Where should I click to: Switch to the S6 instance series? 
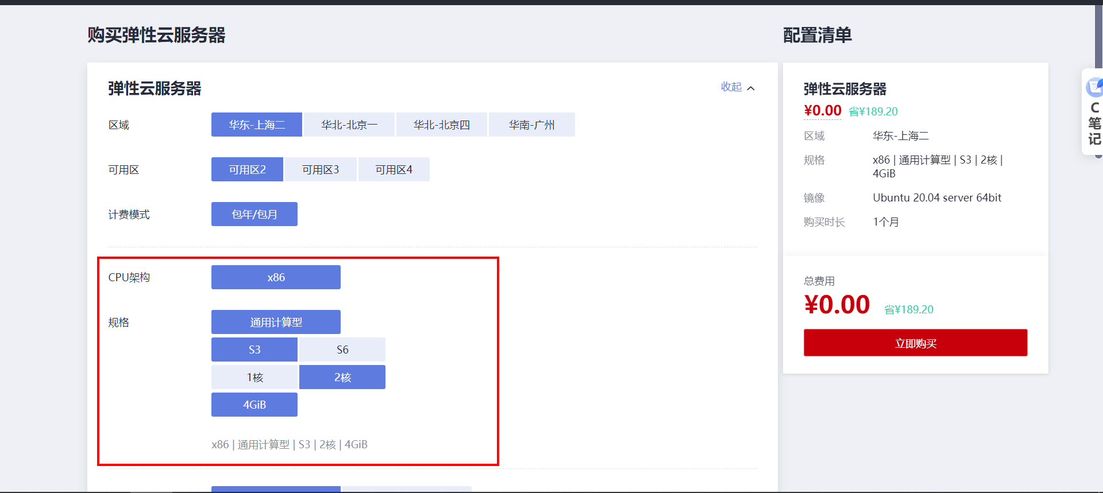click(x=342, y=350)
